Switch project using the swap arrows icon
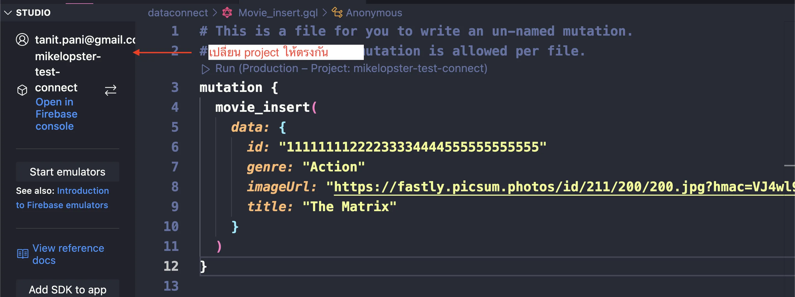 (x=110, y=90)
